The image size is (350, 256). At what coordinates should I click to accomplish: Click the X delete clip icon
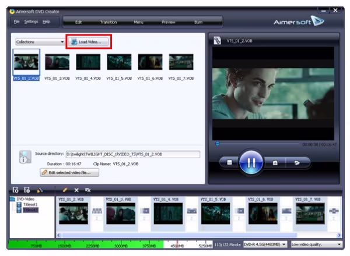pos(76,190)
